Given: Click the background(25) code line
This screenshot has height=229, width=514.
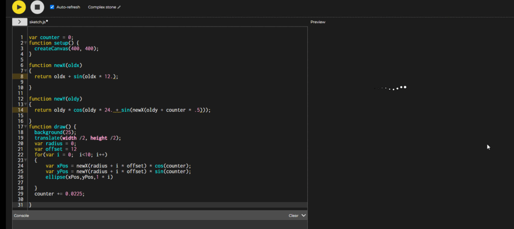Looking at the screenshot, I should tap(55, 132).
